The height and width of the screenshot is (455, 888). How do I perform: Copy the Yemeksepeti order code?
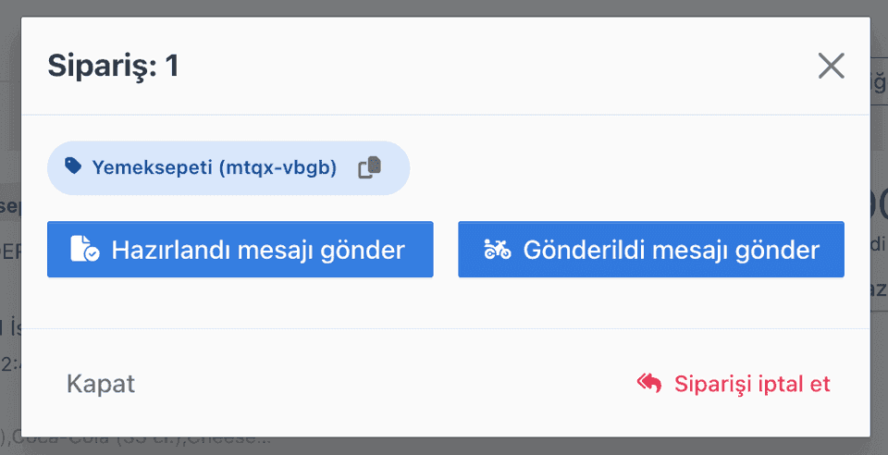370,168
